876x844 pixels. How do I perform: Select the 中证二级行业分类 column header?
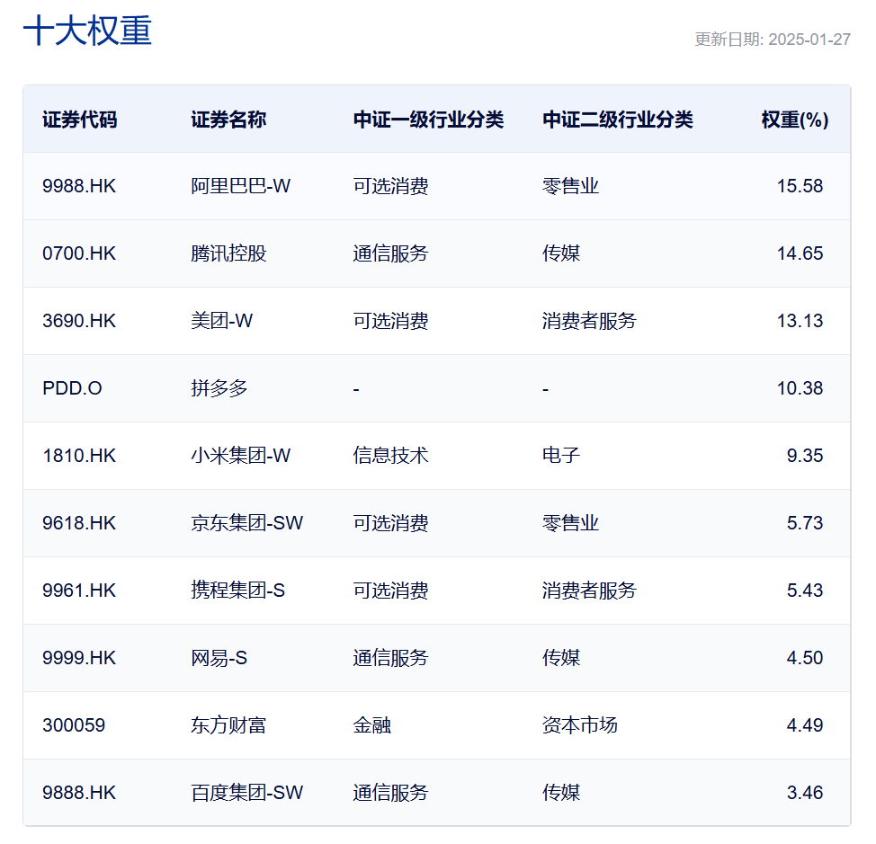(618, 120)
